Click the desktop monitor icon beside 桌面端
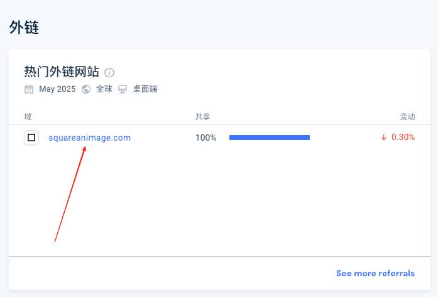438x297 pixels. 123,89
